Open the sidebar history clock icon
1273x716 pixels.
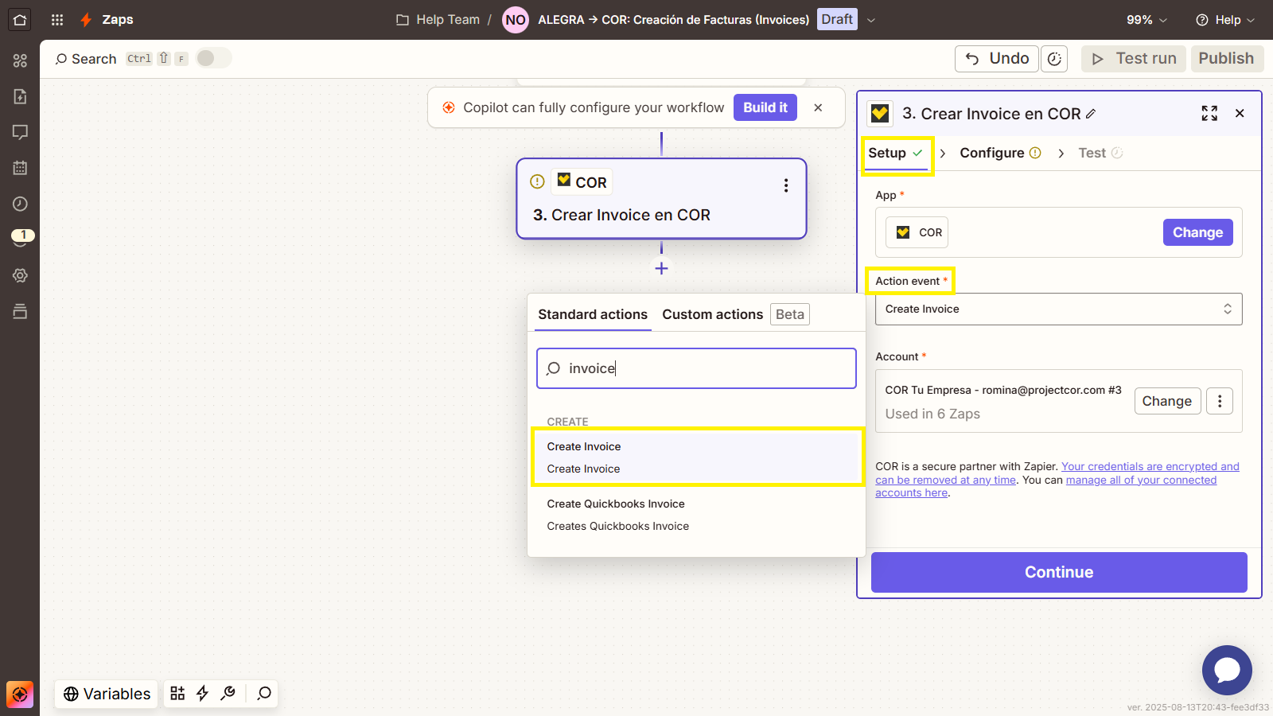[20, 204]
